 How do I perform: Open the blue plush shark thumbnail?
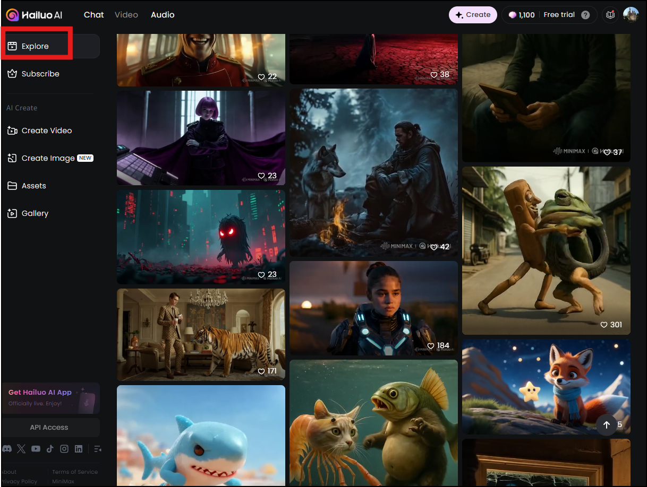(201, 436)
